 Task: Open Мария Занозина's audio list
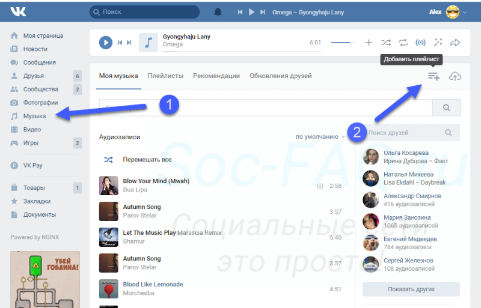411,222
